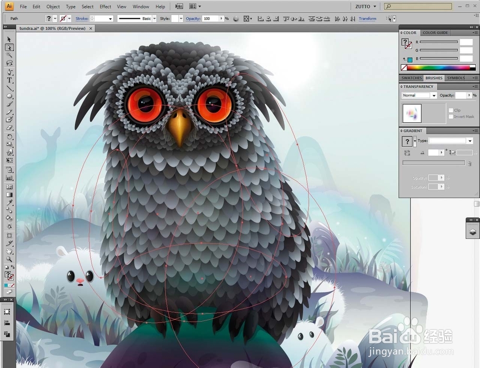
Task: Open the Basic brush definition dropdown
Action: 154,19
